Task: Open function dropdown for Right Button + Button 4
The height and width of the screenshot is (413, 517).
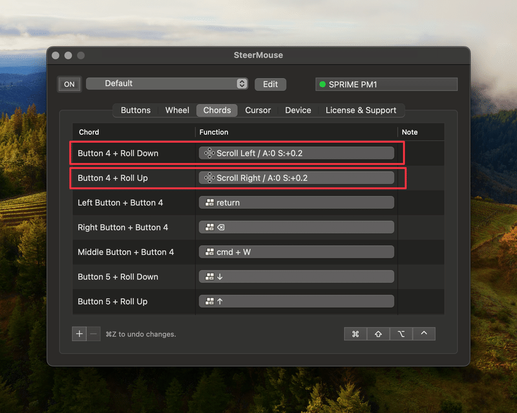Action: pyautogui.click(x=297, y=227)
